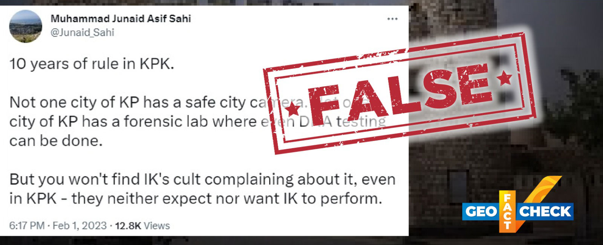Image resolution: width=603 pixels, height=245 pixels.
Task: Click the @Junaid_Sahi handle
Action: point(82,32)
